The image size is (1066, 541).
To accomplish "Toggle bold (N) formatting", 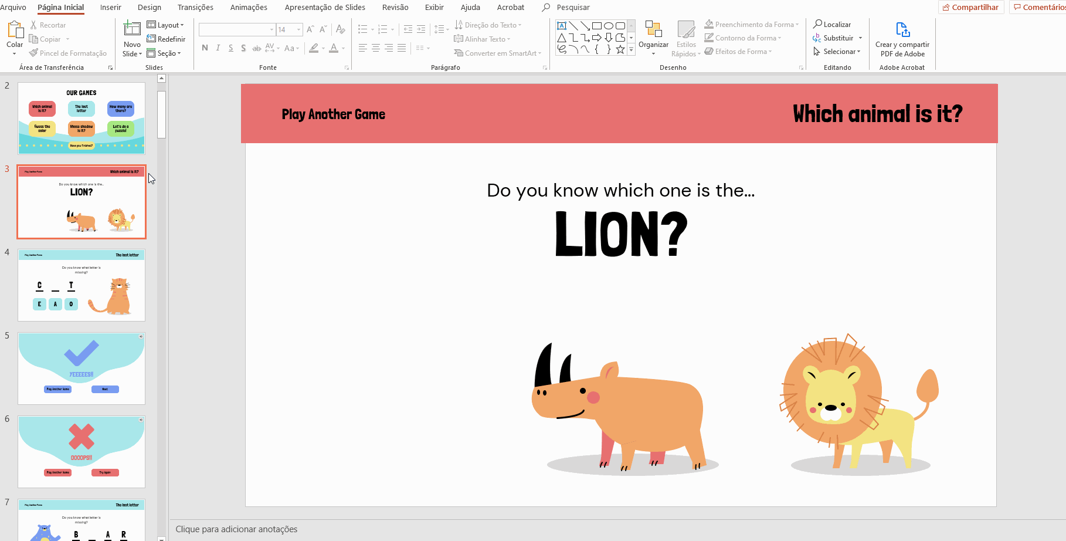I will tap(205, 48).
